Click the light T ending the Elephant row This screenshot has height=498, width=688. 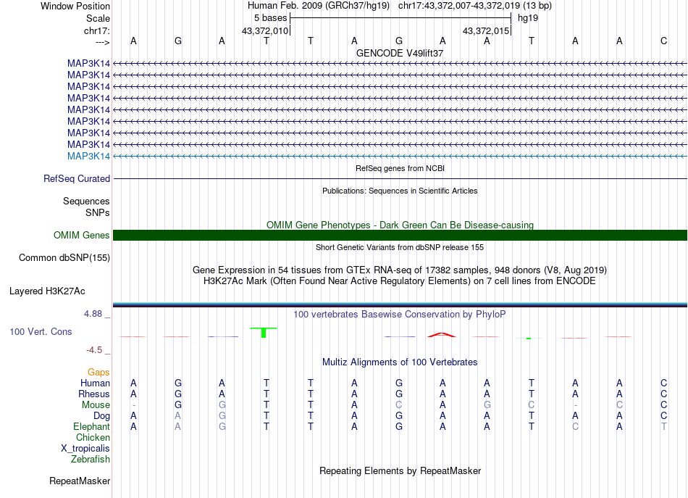pyautogui.click(x=663, y=426)
